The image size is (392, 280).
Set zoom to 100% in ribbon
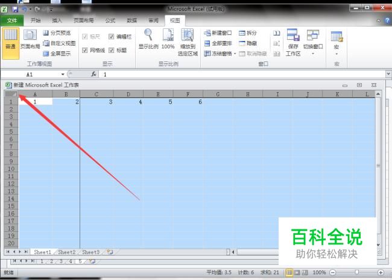(x=168, y=39)
